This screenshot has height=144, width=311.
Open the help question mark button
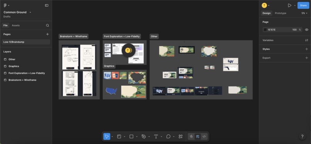pyautogui.click(x=302, y=136)
